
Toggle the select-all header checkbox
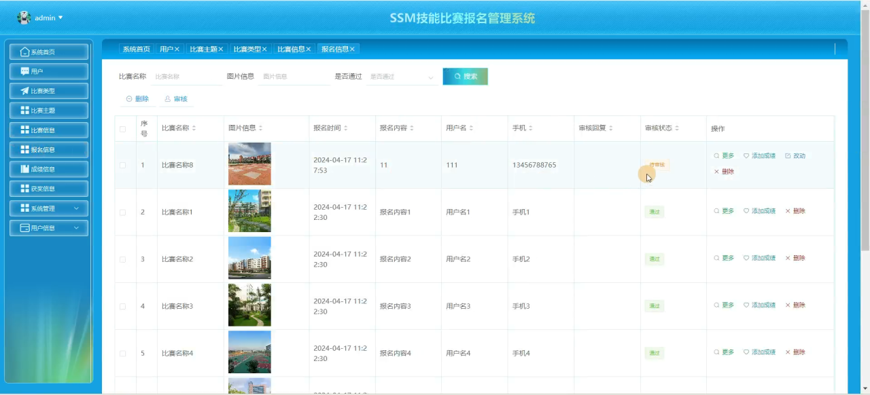coord(123,129)
